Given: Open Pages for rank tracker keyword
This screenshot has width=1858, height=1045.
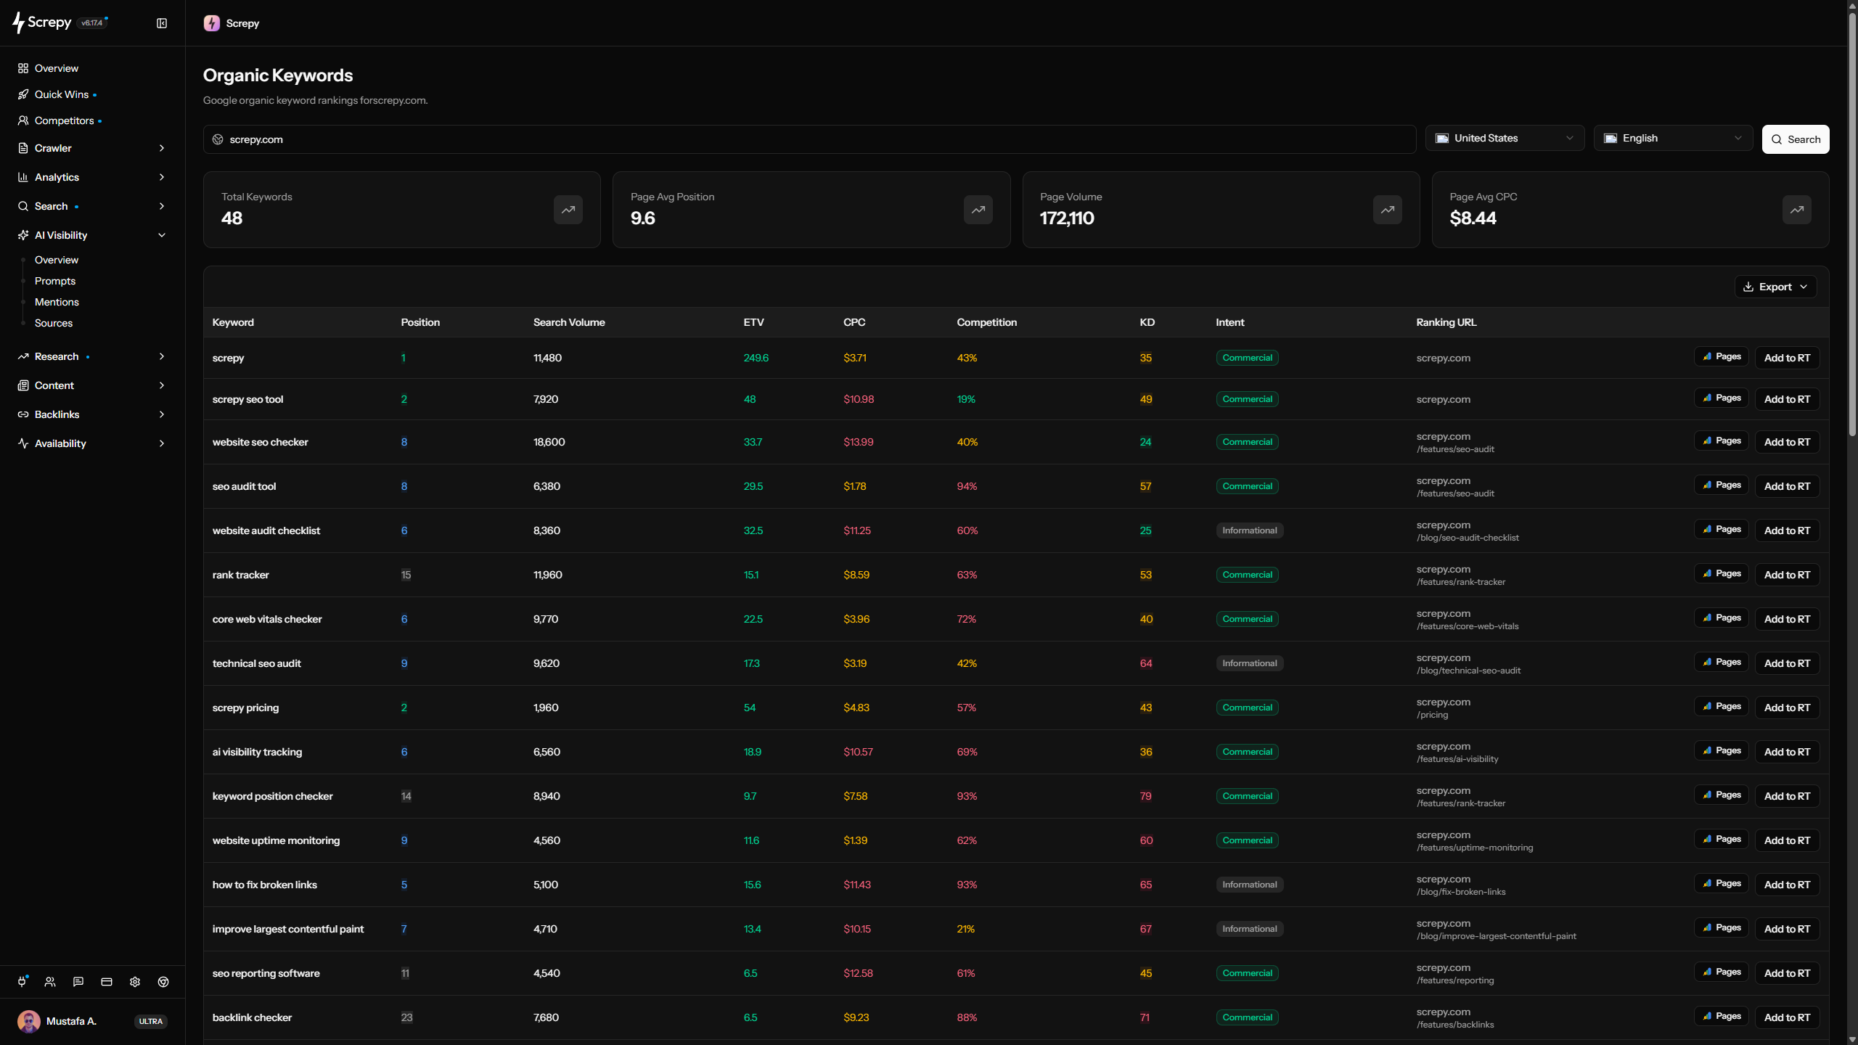Looking at the screenshot, I should (x=1722, y=573).
